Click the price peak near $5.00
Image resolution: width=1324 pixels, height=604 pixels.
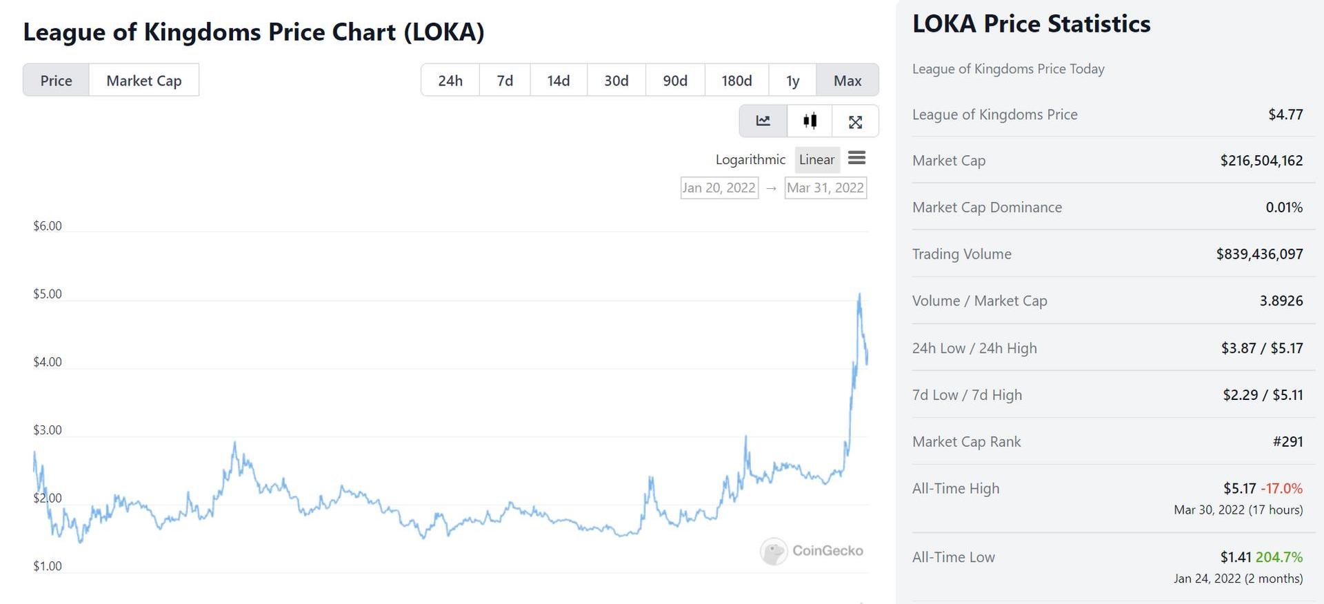pyautogui.click(x=859, y=295)
